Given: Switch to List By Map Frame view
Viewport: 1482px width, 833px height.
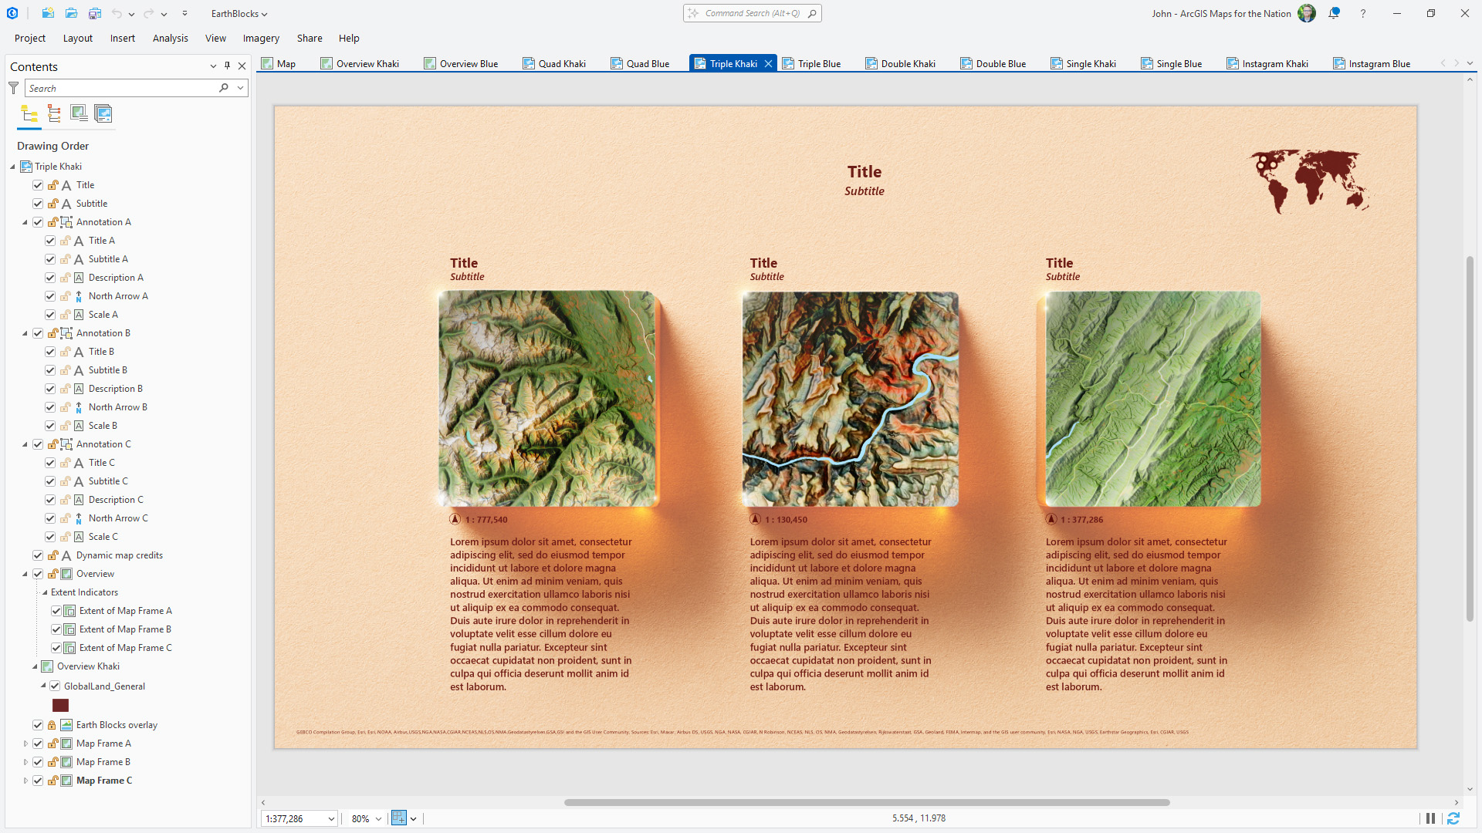Looking at the screenshot, I should [79, 114].
